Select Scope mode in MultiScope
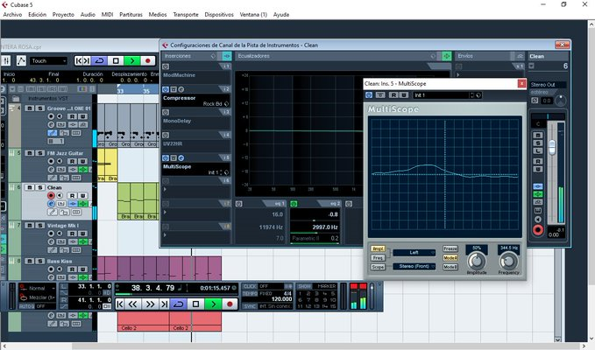The width and height of the screenshot is (595, 350). pyautogui.click(x=378, y=267)
